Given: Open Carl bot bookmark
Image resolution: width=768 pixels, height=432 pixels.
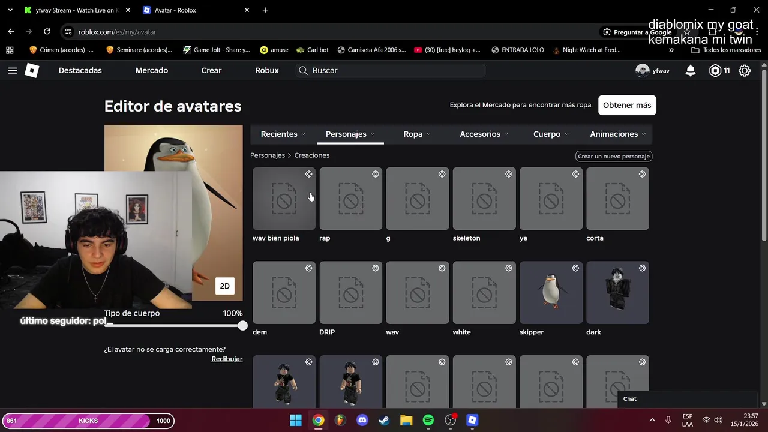Looking at the screenshot, I should coord(313,50).
